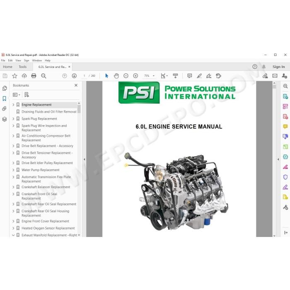Image resolution: width=290 pixels, height=290 pixels.
Task: Expand the Spark Plug Replacement bookmark
Action: 13,119
